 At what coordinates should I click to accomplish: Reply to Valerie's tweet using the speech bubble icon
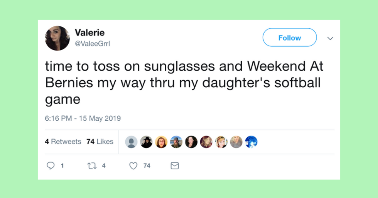(51, 165)
